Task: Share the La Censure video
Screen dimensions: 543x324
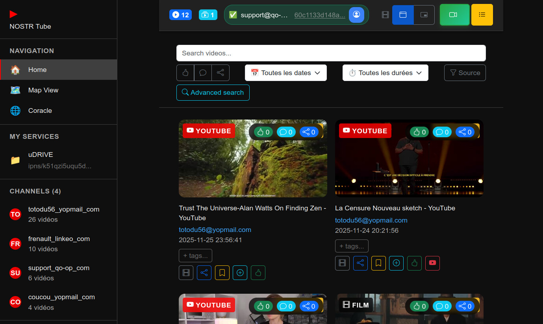Action: [x=360, y=263]
